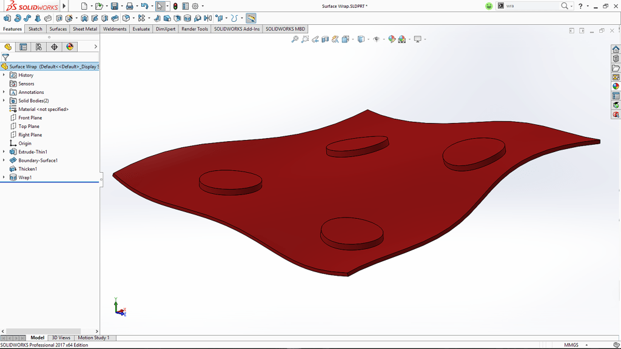Select the Zoom to Area tool
This screenshot has height=349, width=621.
point(305,39)
